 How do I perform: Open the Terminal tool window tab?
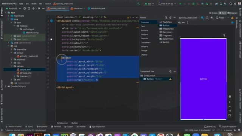56,127
